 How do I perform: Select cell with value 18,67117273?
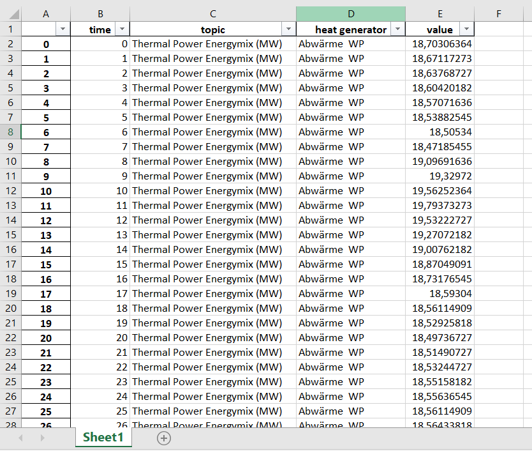click(x=440, y=59)
